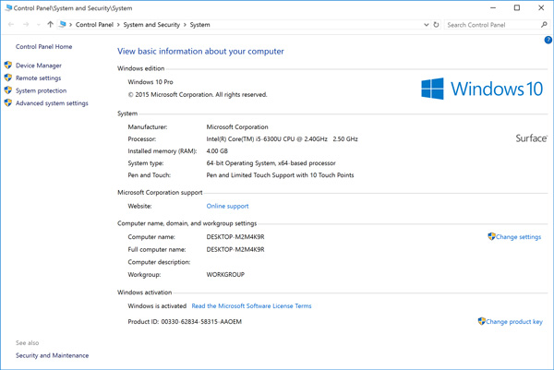Open help via blue question mark

tap(548, 40)
